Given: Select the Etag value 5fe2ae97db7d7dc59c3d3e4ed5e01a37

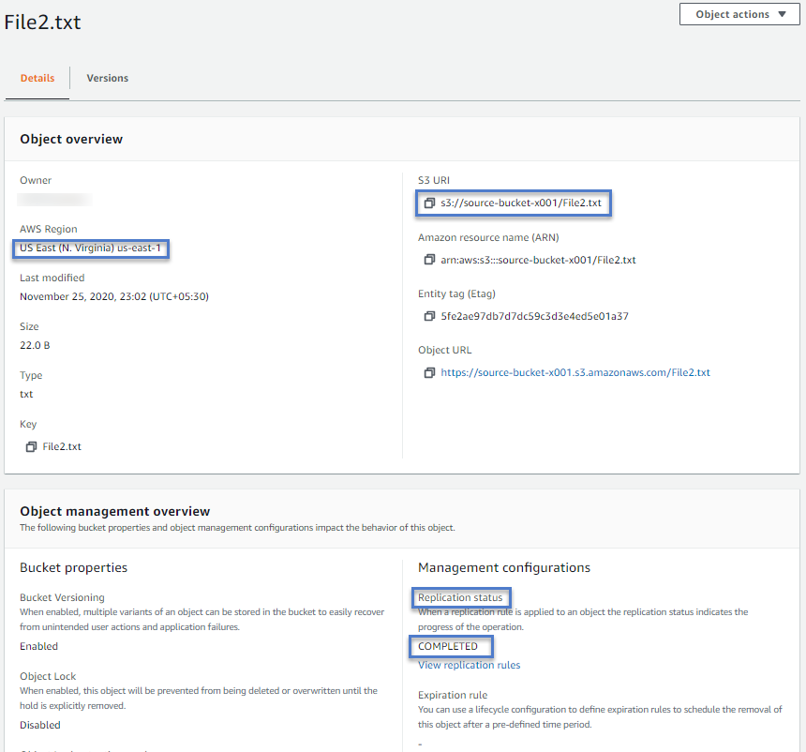Looking at the screenshot, I should (534, 316).
